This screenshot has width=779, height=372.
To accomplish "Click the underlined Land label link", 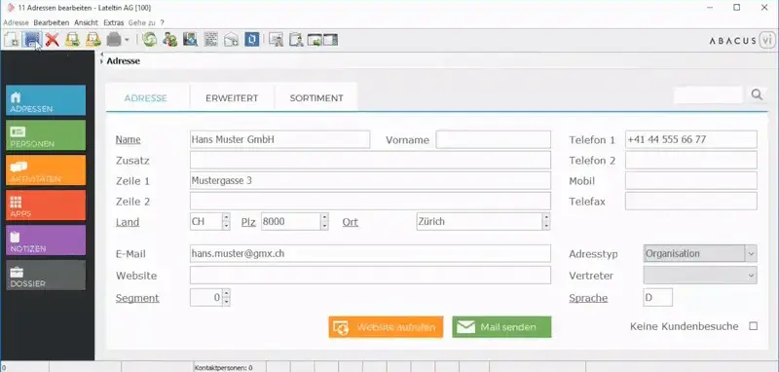I will (128, 222).
